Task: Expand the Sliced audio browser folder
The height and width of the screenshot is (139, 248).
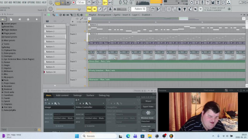Action: tap(8, 92)
